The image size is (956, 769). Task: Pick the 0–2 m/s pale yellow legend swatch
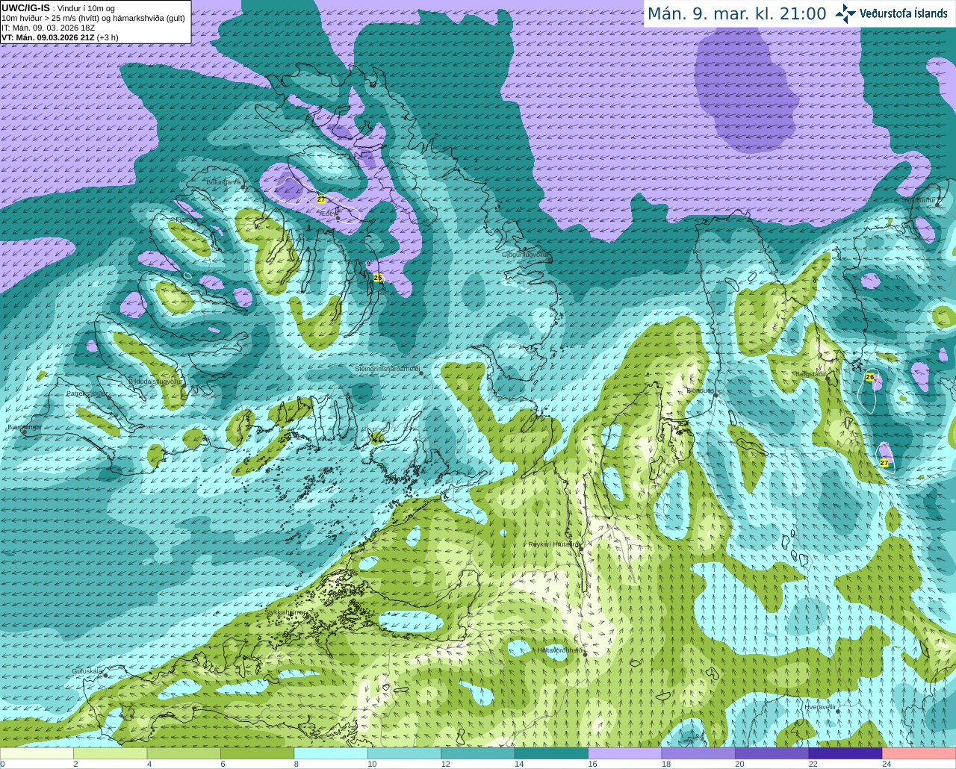[37, 753]
